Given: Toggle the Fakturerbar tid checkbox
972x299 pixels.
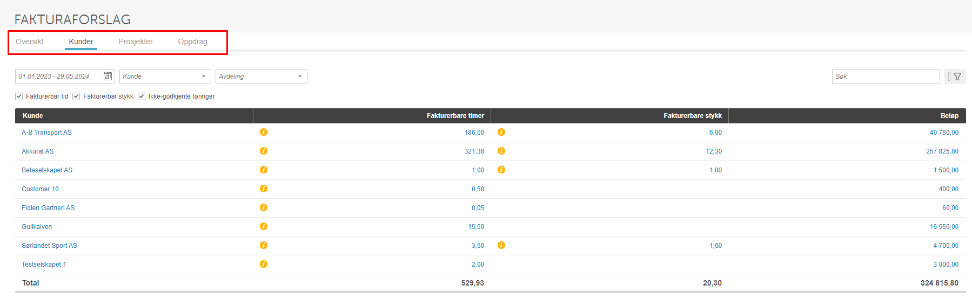Looking at the screenshot, I should 19,96.
